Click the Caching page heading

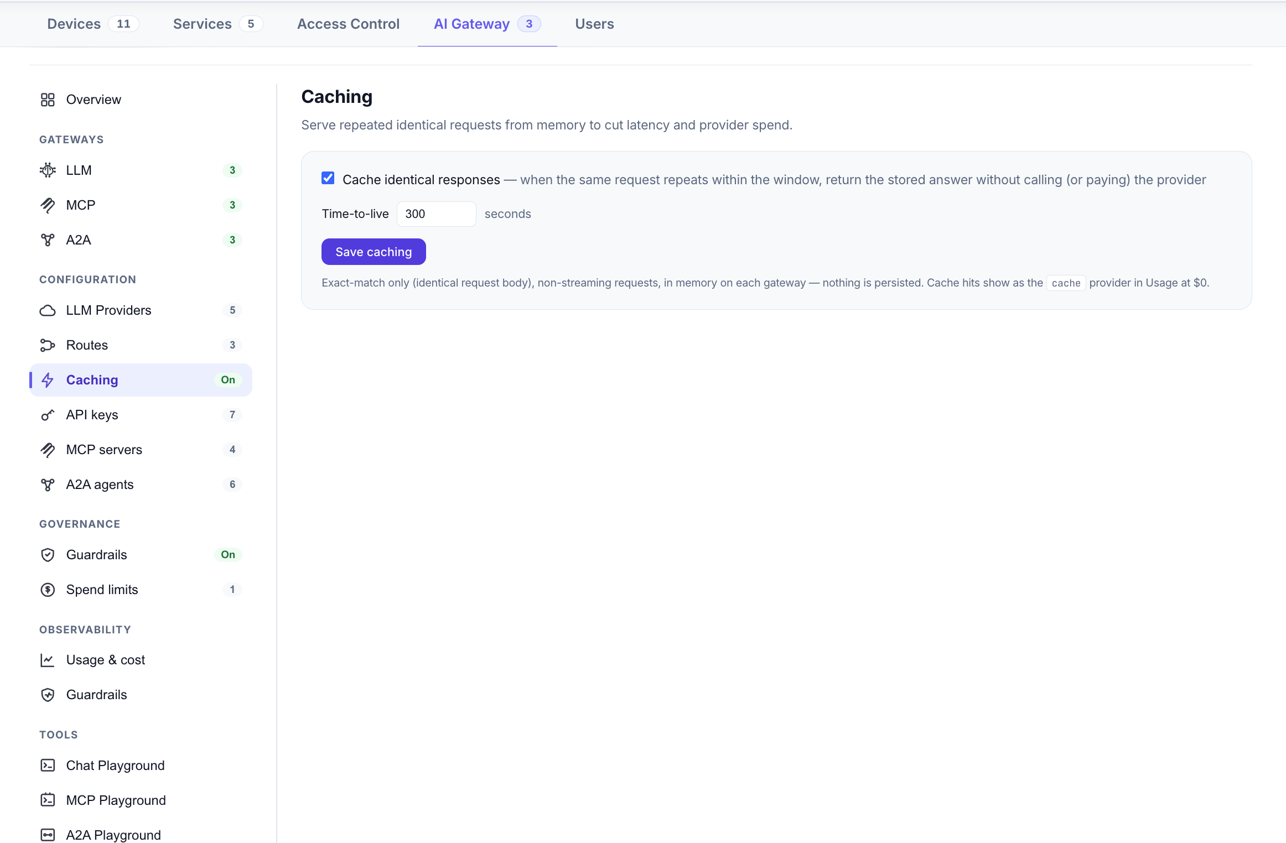(337, 97)
